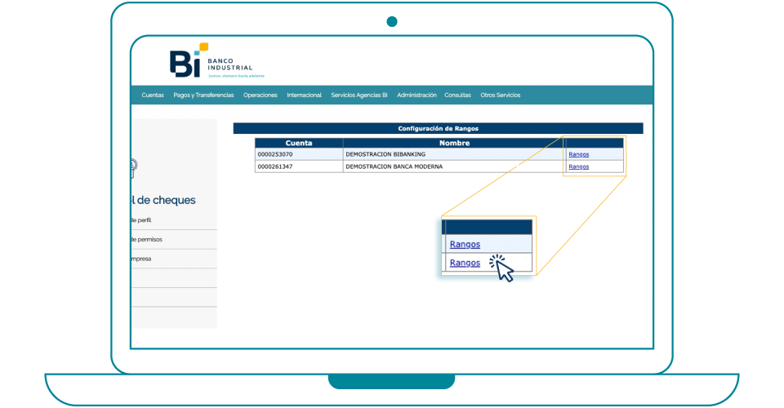The image size is (784, 408).
Task: Click account number 0000253070 cell
Action: point(274,154)
